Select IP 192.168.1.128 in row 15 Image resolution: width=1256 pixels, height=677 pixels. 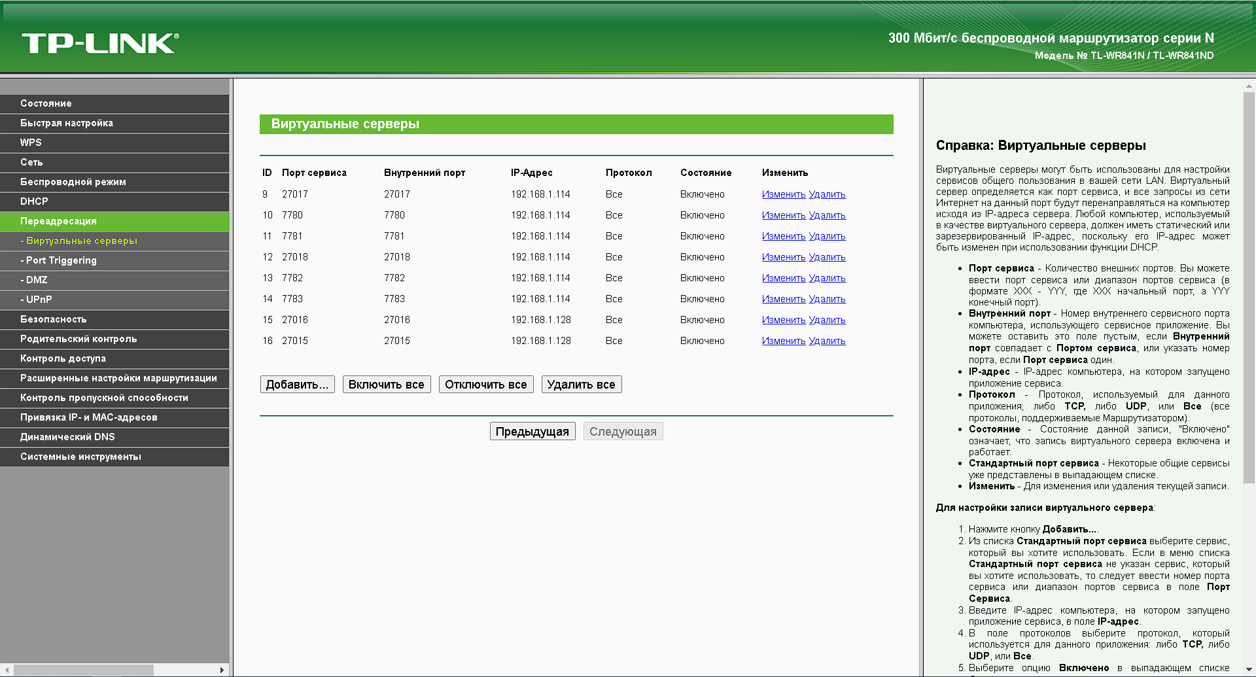[541, 320]
